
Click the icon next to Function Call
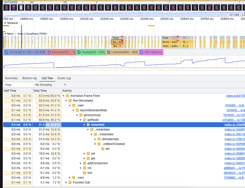70,182
